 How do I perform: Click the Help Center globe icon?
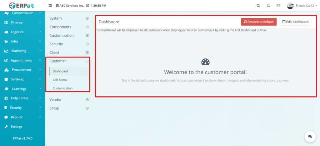(x=6, y=98)
